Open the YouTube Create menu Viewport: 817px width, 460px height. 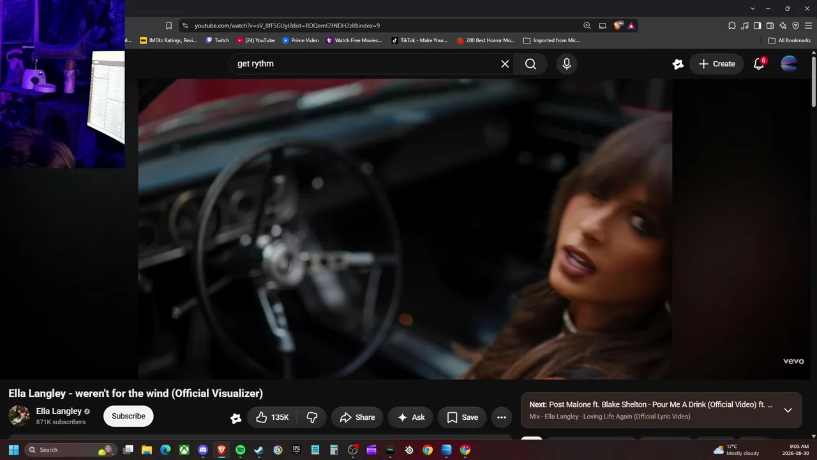tap(717, 64)
